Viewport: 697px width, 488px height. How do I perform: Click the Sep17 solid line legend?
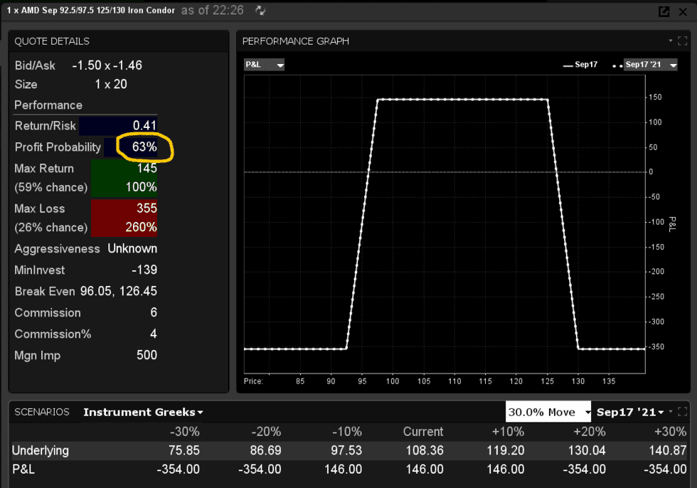[580, 65]
